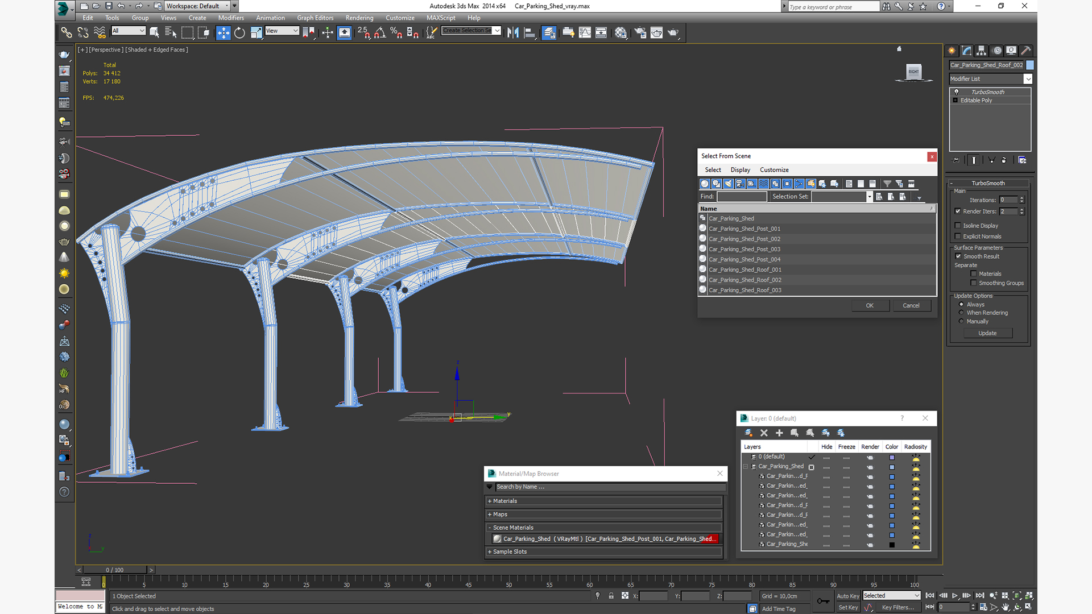Enable the Explicit Normals checkbox
The width and height of the screenshot is (1092, 614).
tap(958, 237)
